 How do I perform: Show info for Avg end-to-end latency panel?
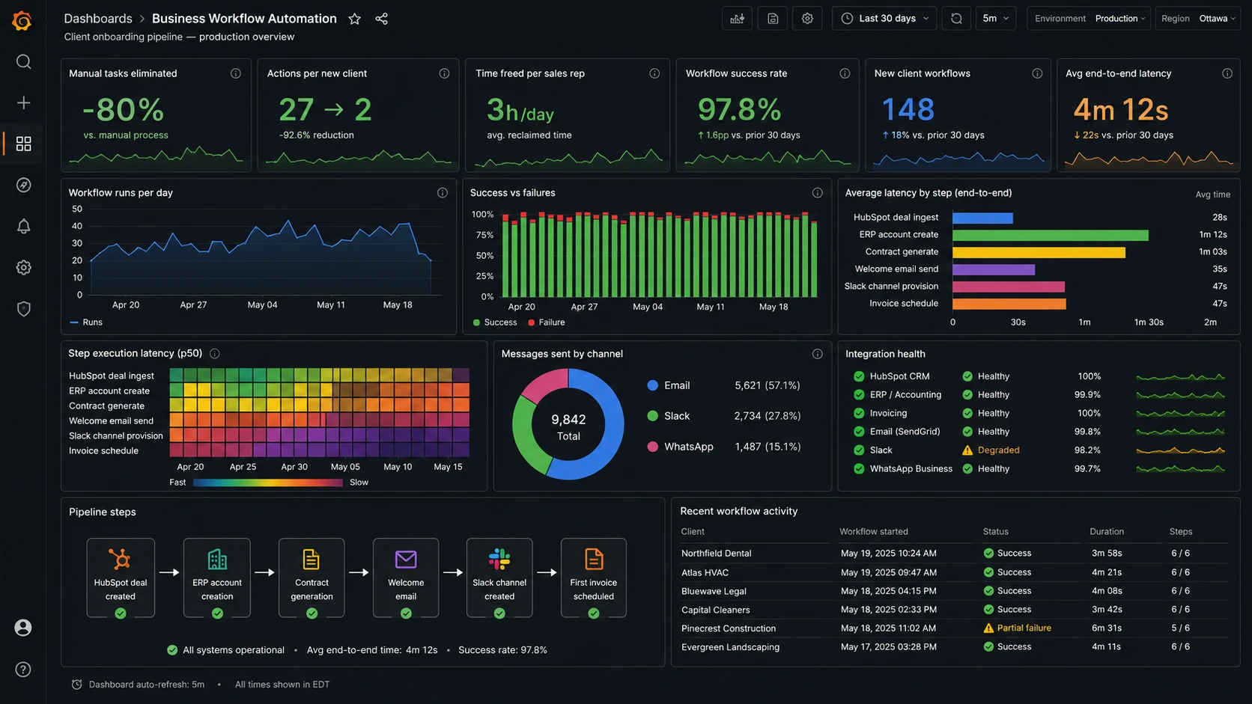pyautogui.click(x=1227, y=73)
